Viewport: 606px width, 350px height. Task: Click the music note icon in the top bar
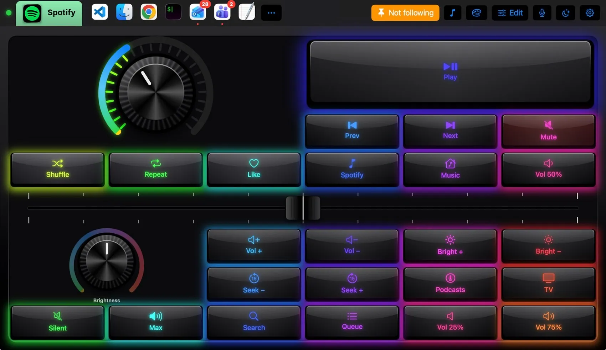(453, 13)
